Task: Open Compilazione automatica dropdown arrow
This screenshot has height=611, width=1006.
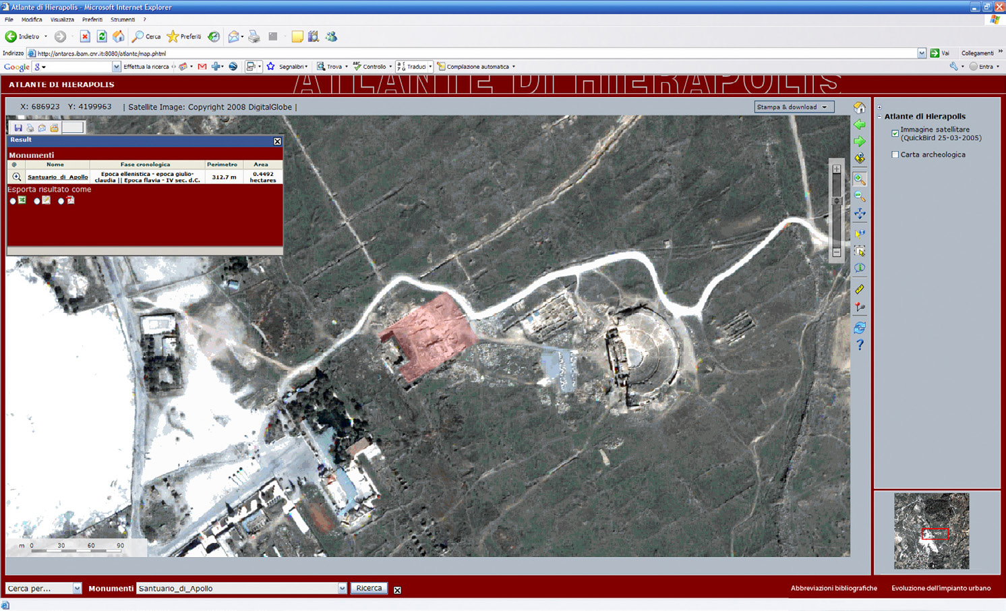Action: (514, 67)
